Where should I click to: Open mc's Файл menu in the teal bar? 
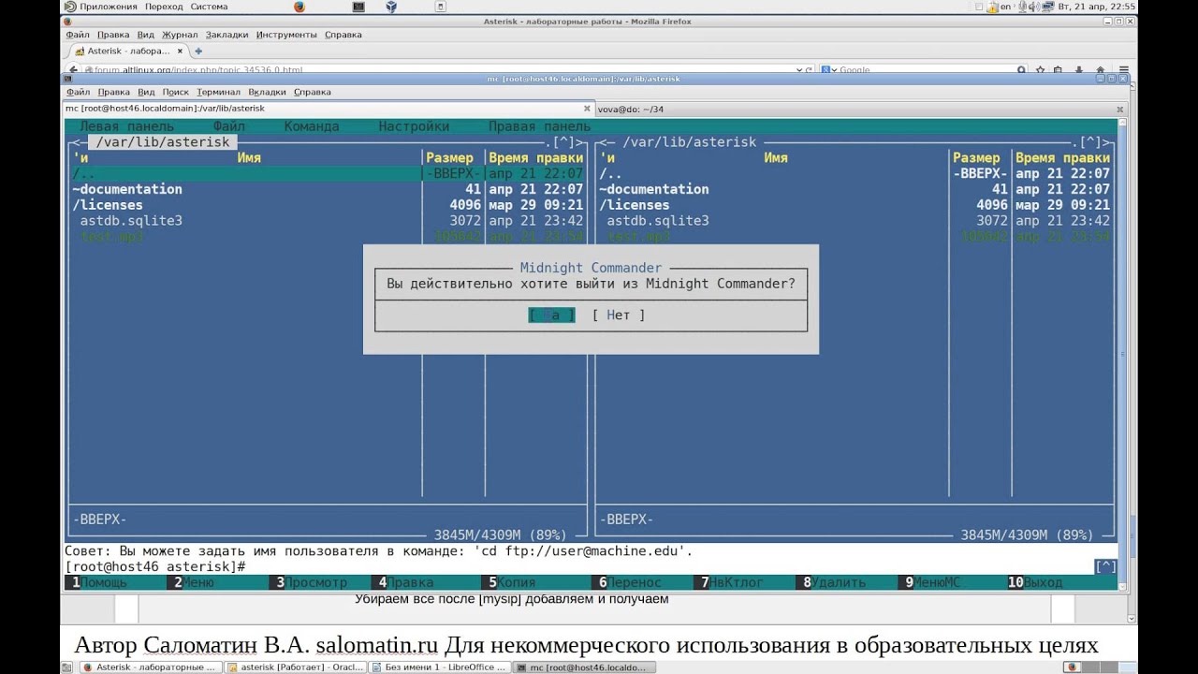pyautogui.click(x=228, y=126)
